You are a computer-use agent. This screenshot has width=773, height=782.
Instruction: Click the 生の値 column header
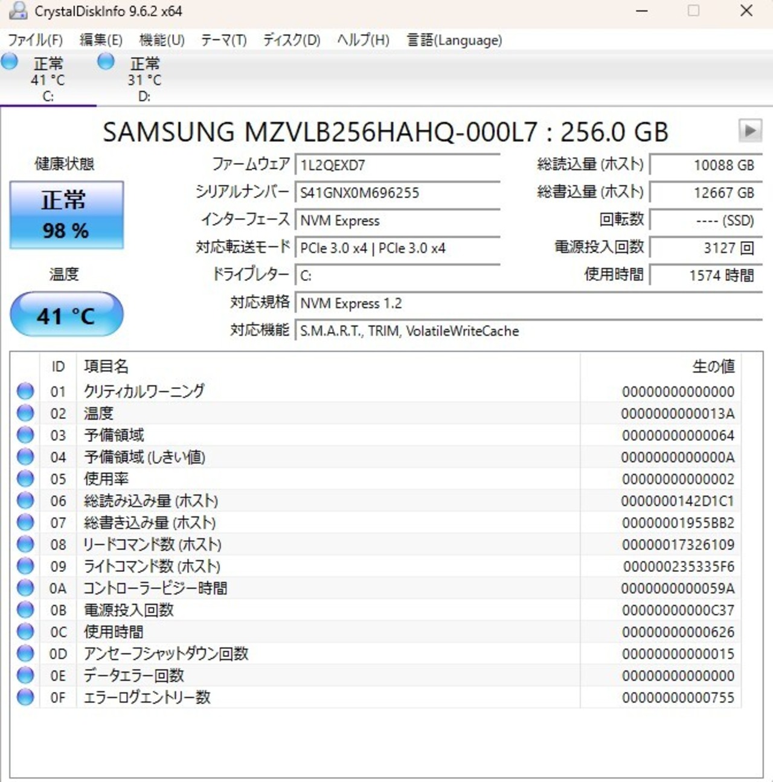click(x=660, y=366)
